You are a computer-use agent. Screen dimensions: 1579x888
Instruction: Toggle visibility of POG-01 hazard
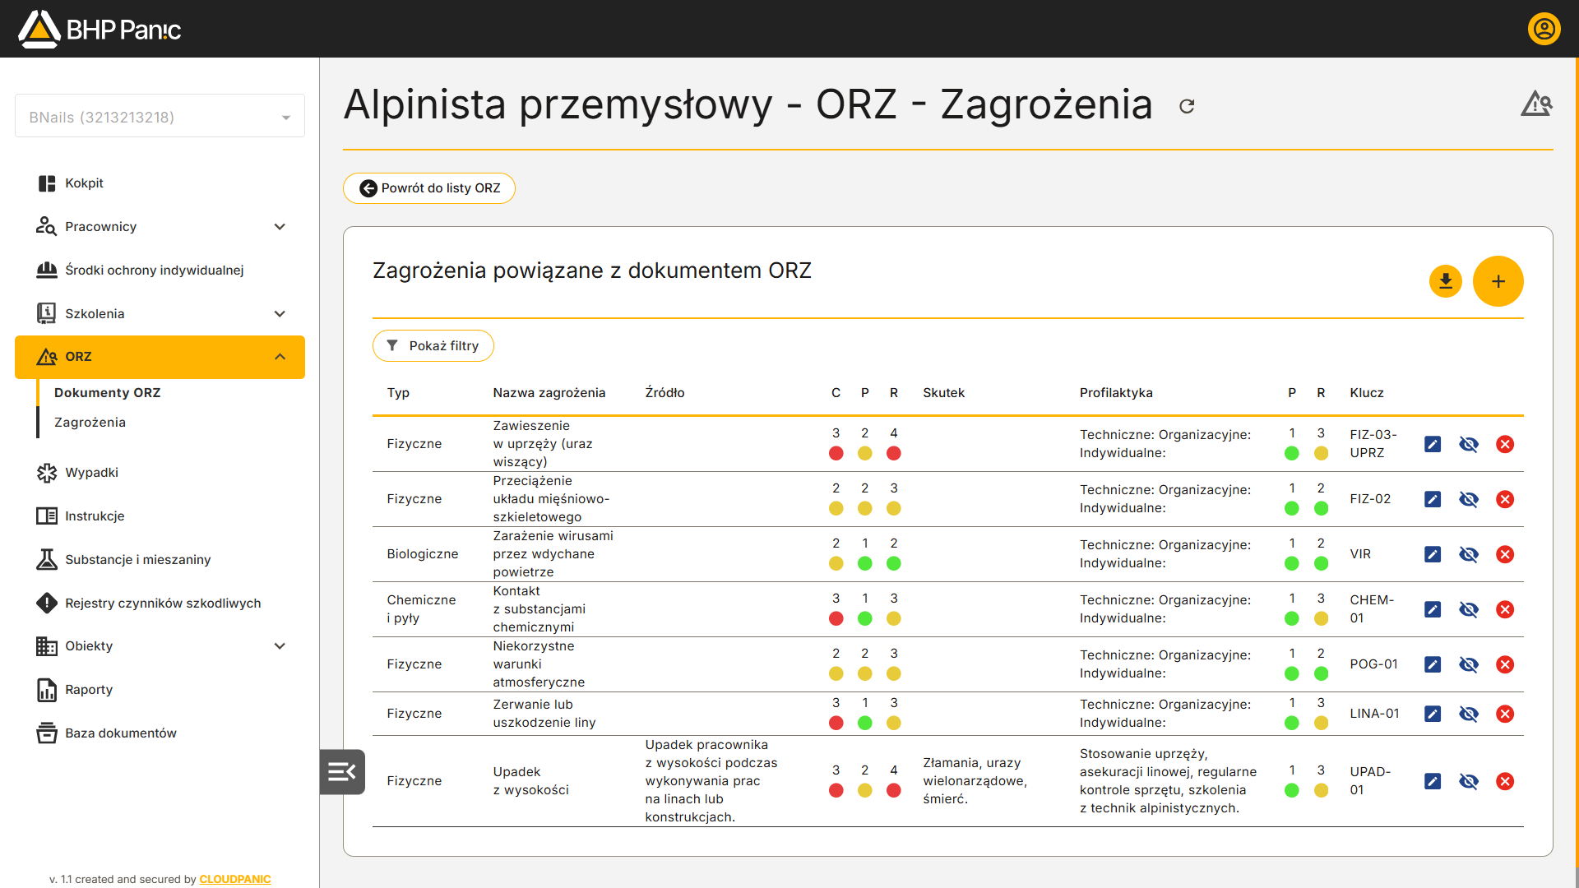(x=1469, y=664)
